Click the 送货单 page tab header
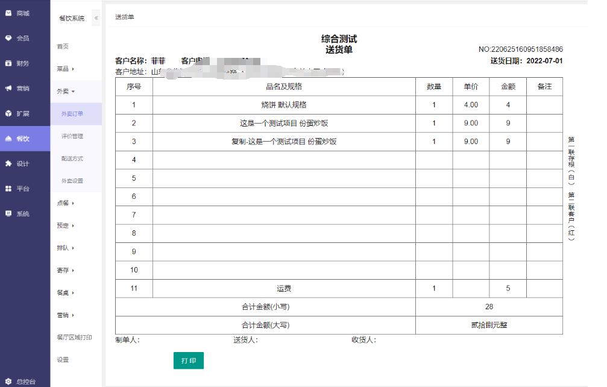The width and height of the screenshot is (607, 387). (124, 17)
